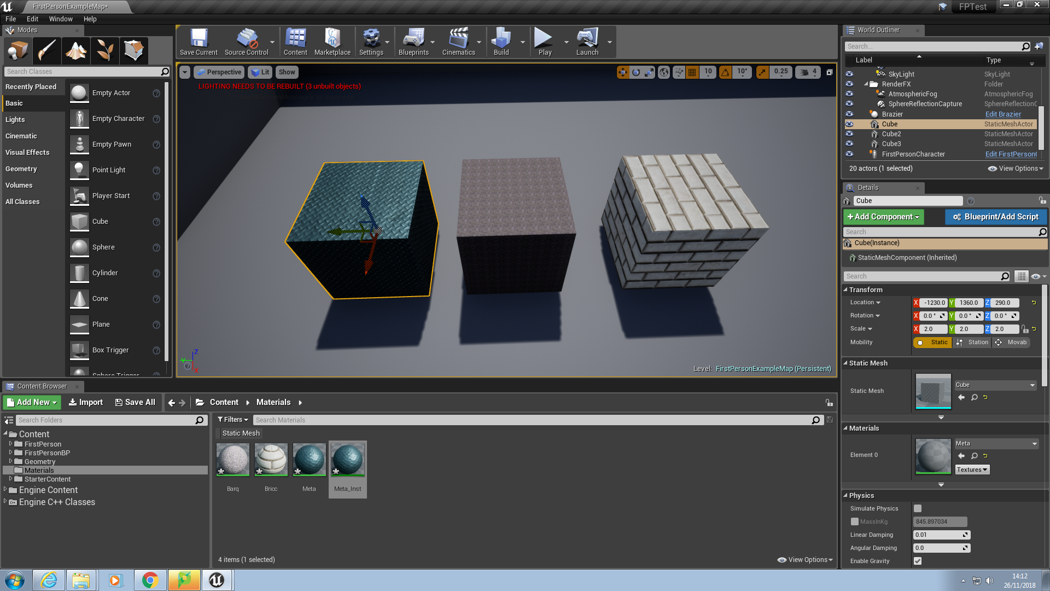Open the Perspective viewport dropdown

pyautogui.click(x=218, y=72)
